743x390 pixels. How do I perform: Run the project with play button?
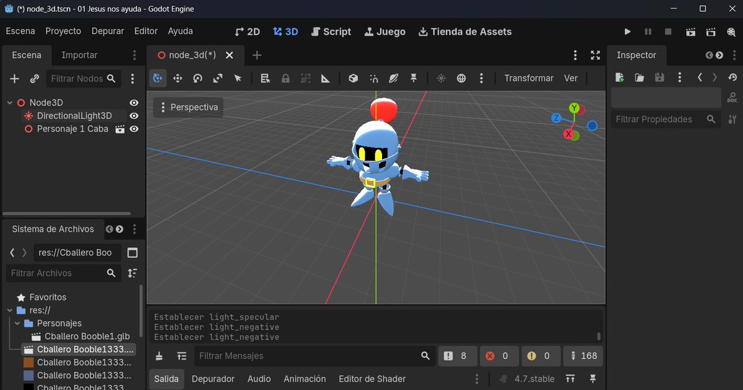coord(627,32)
